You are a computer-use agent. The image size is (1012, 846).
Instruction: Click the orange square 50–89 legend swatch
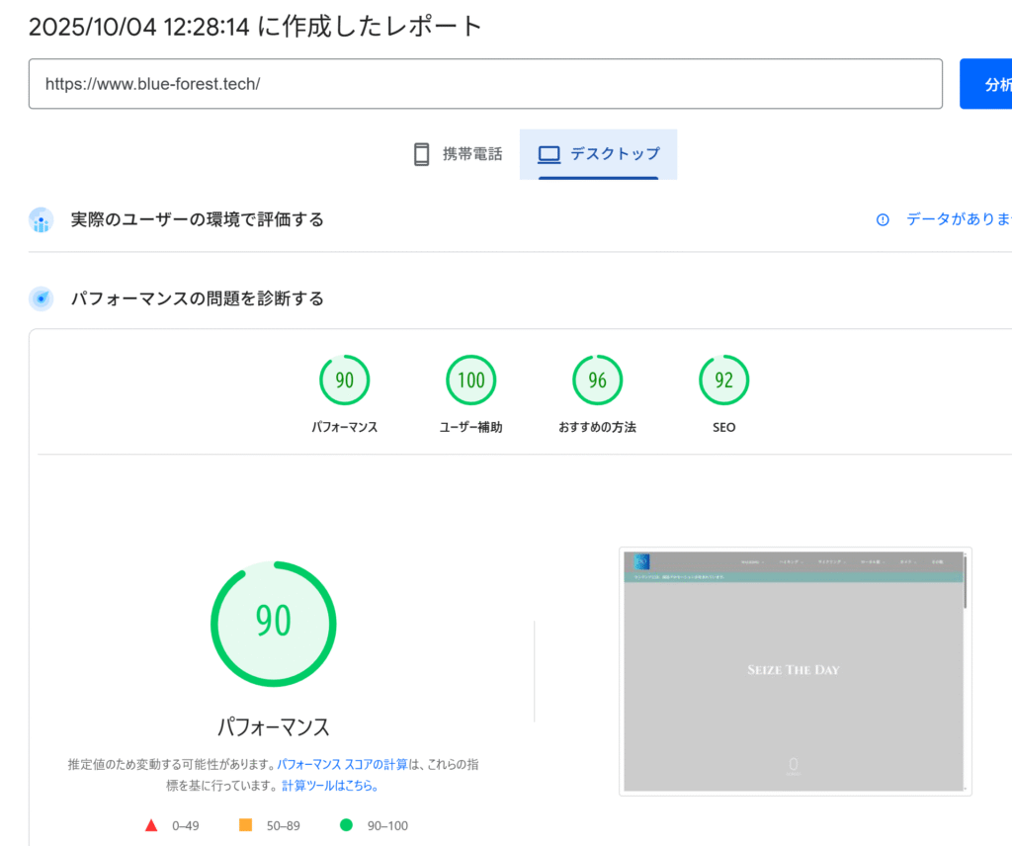click(x=246, y=825)
